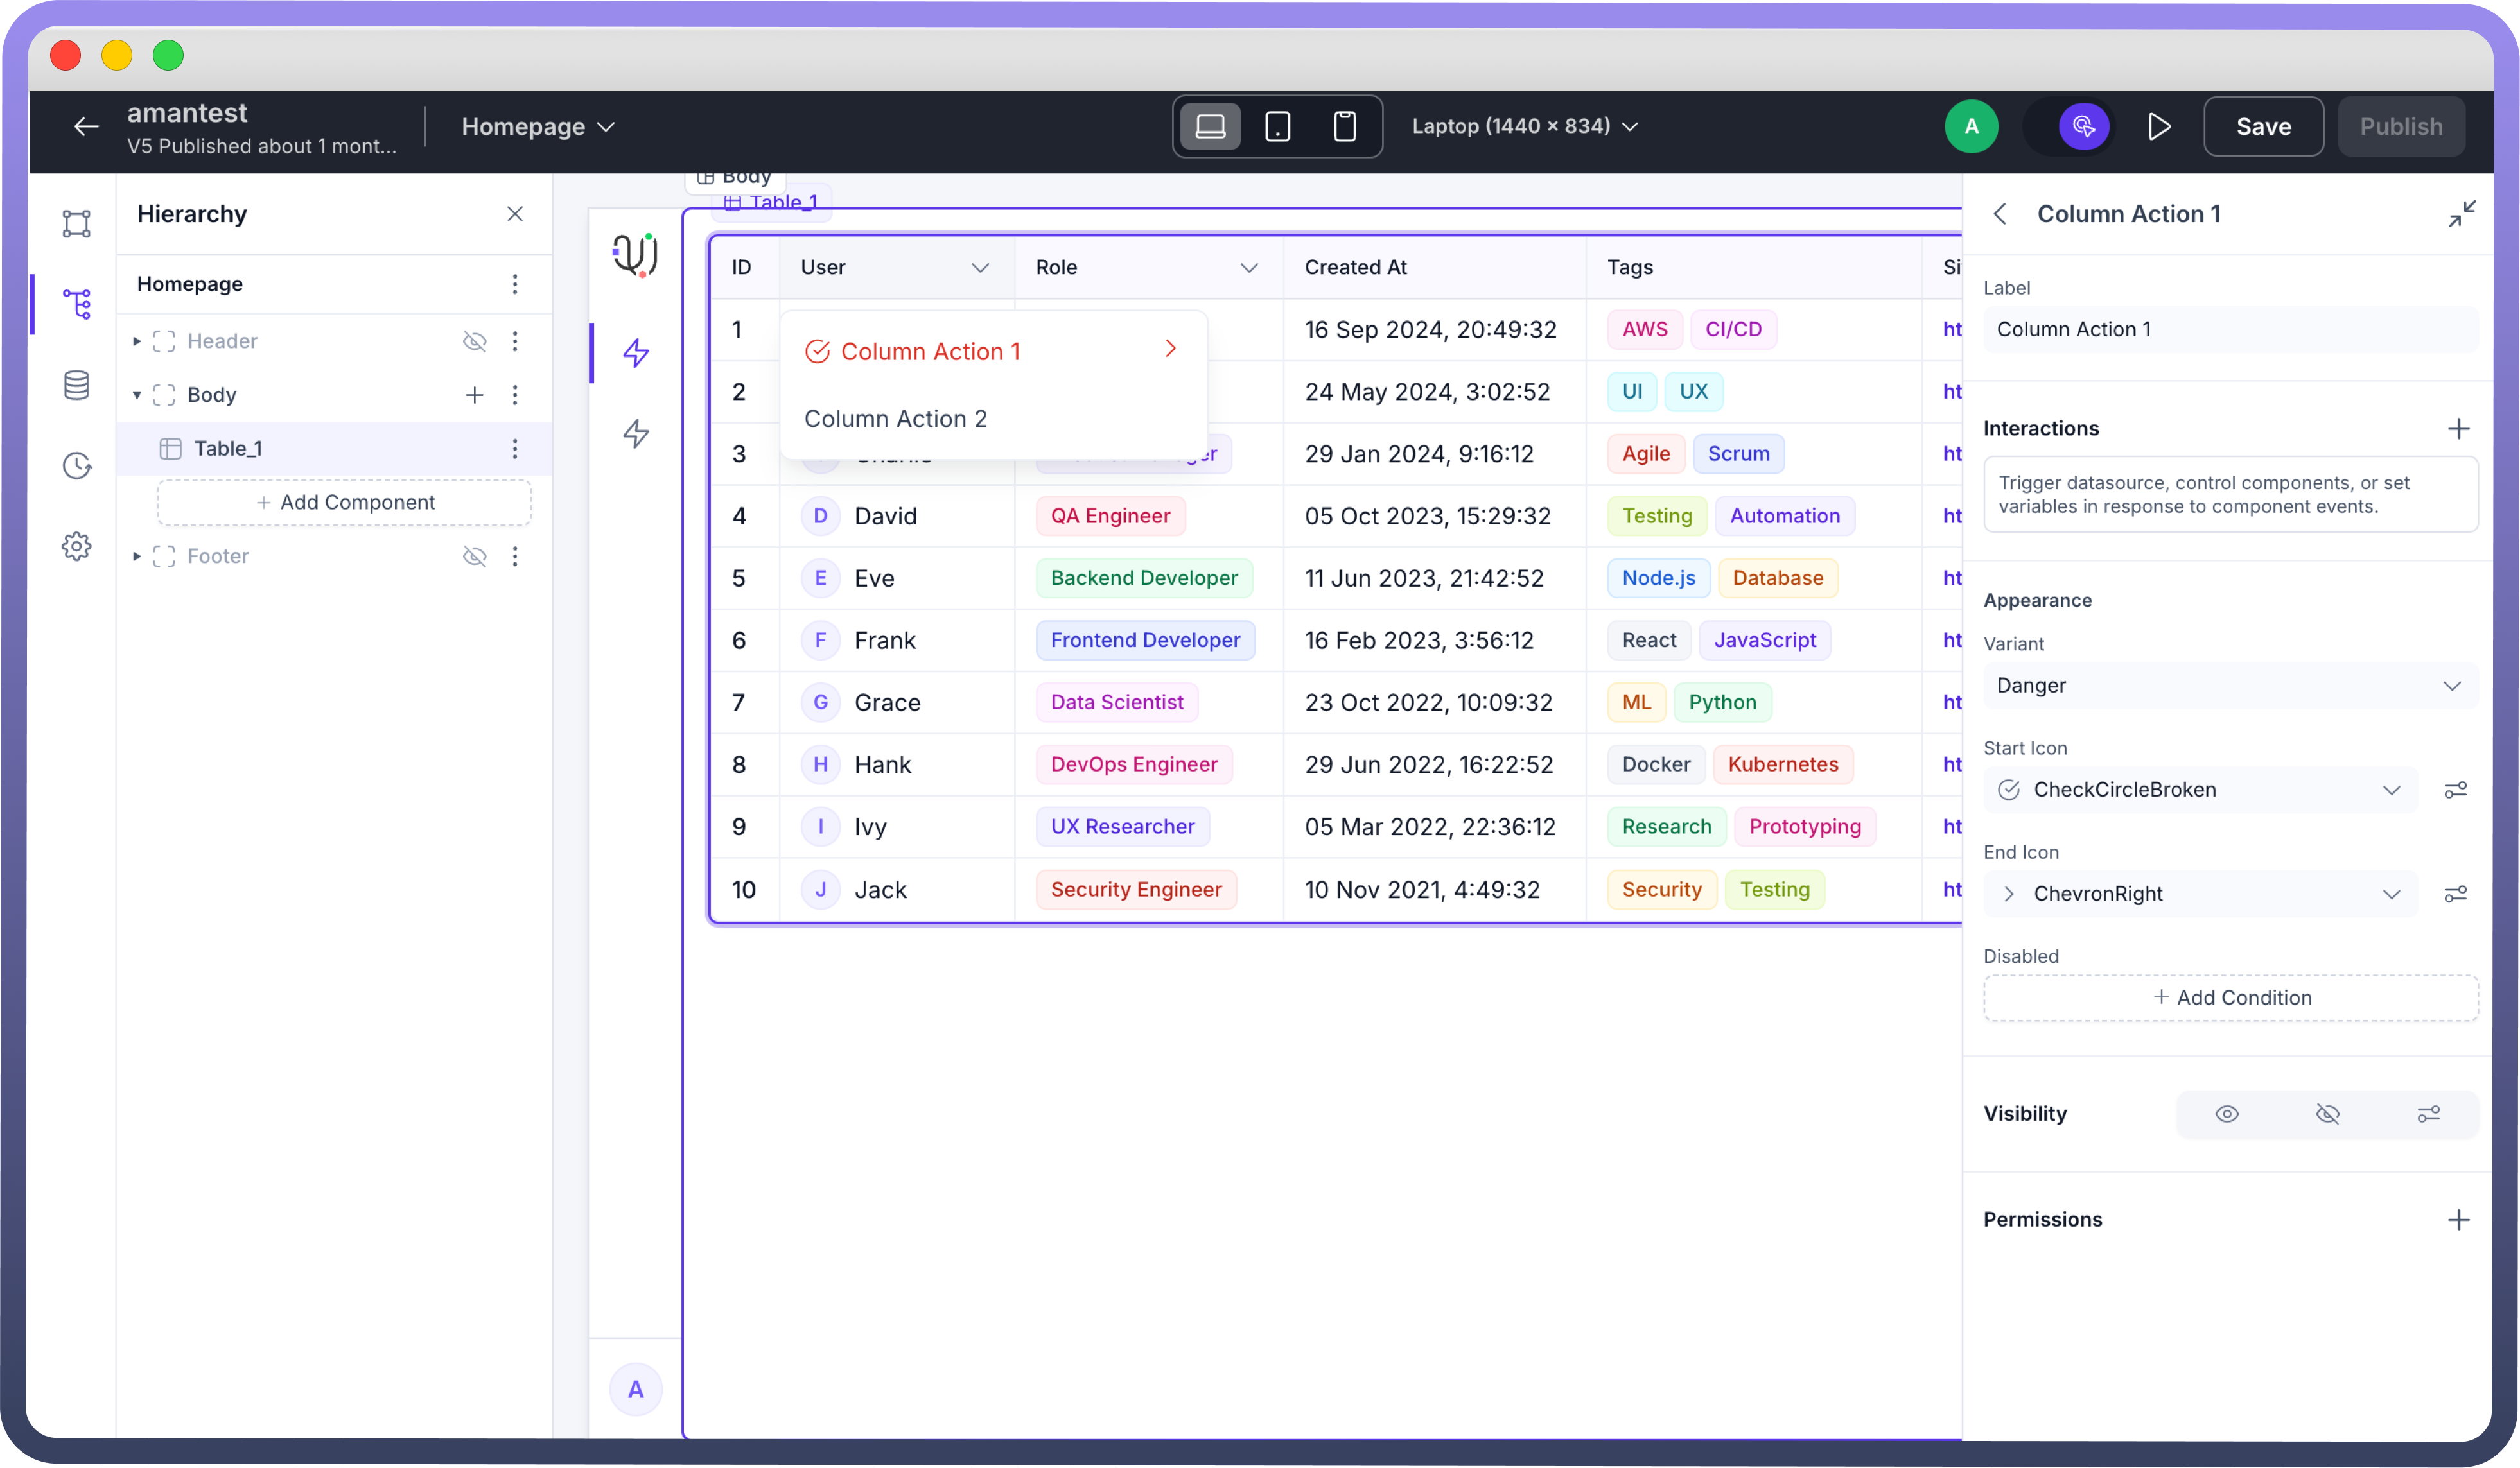Image resolution: width=2520 pixels, height=1468 pixels.
Task: Toggle Footer visibility in Hierarchy
Action: (474, 557)
